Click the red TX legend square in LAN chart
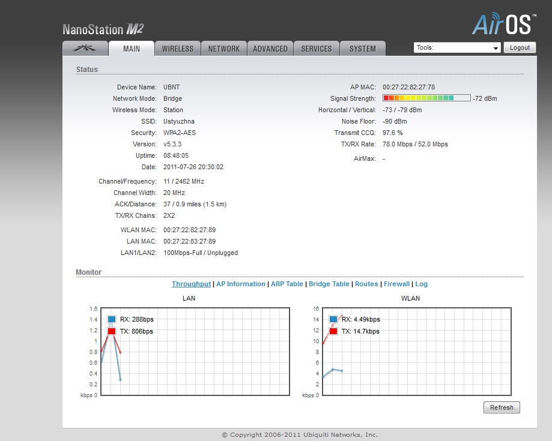Viewport: 552px width, 441px height. 112,331
